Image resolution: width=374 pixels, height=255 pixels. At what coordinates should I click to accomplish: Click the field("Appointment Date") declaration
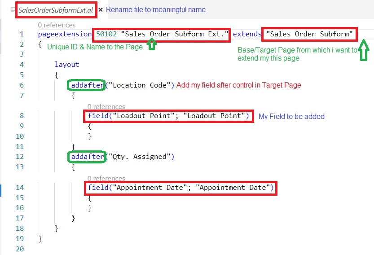tap(180, 188)
